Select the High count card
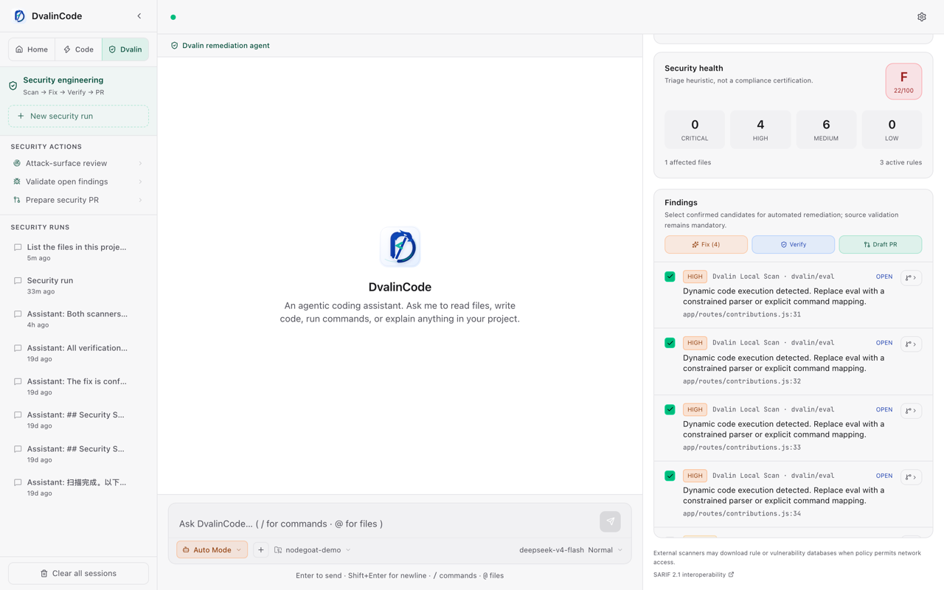 (760, 130)
